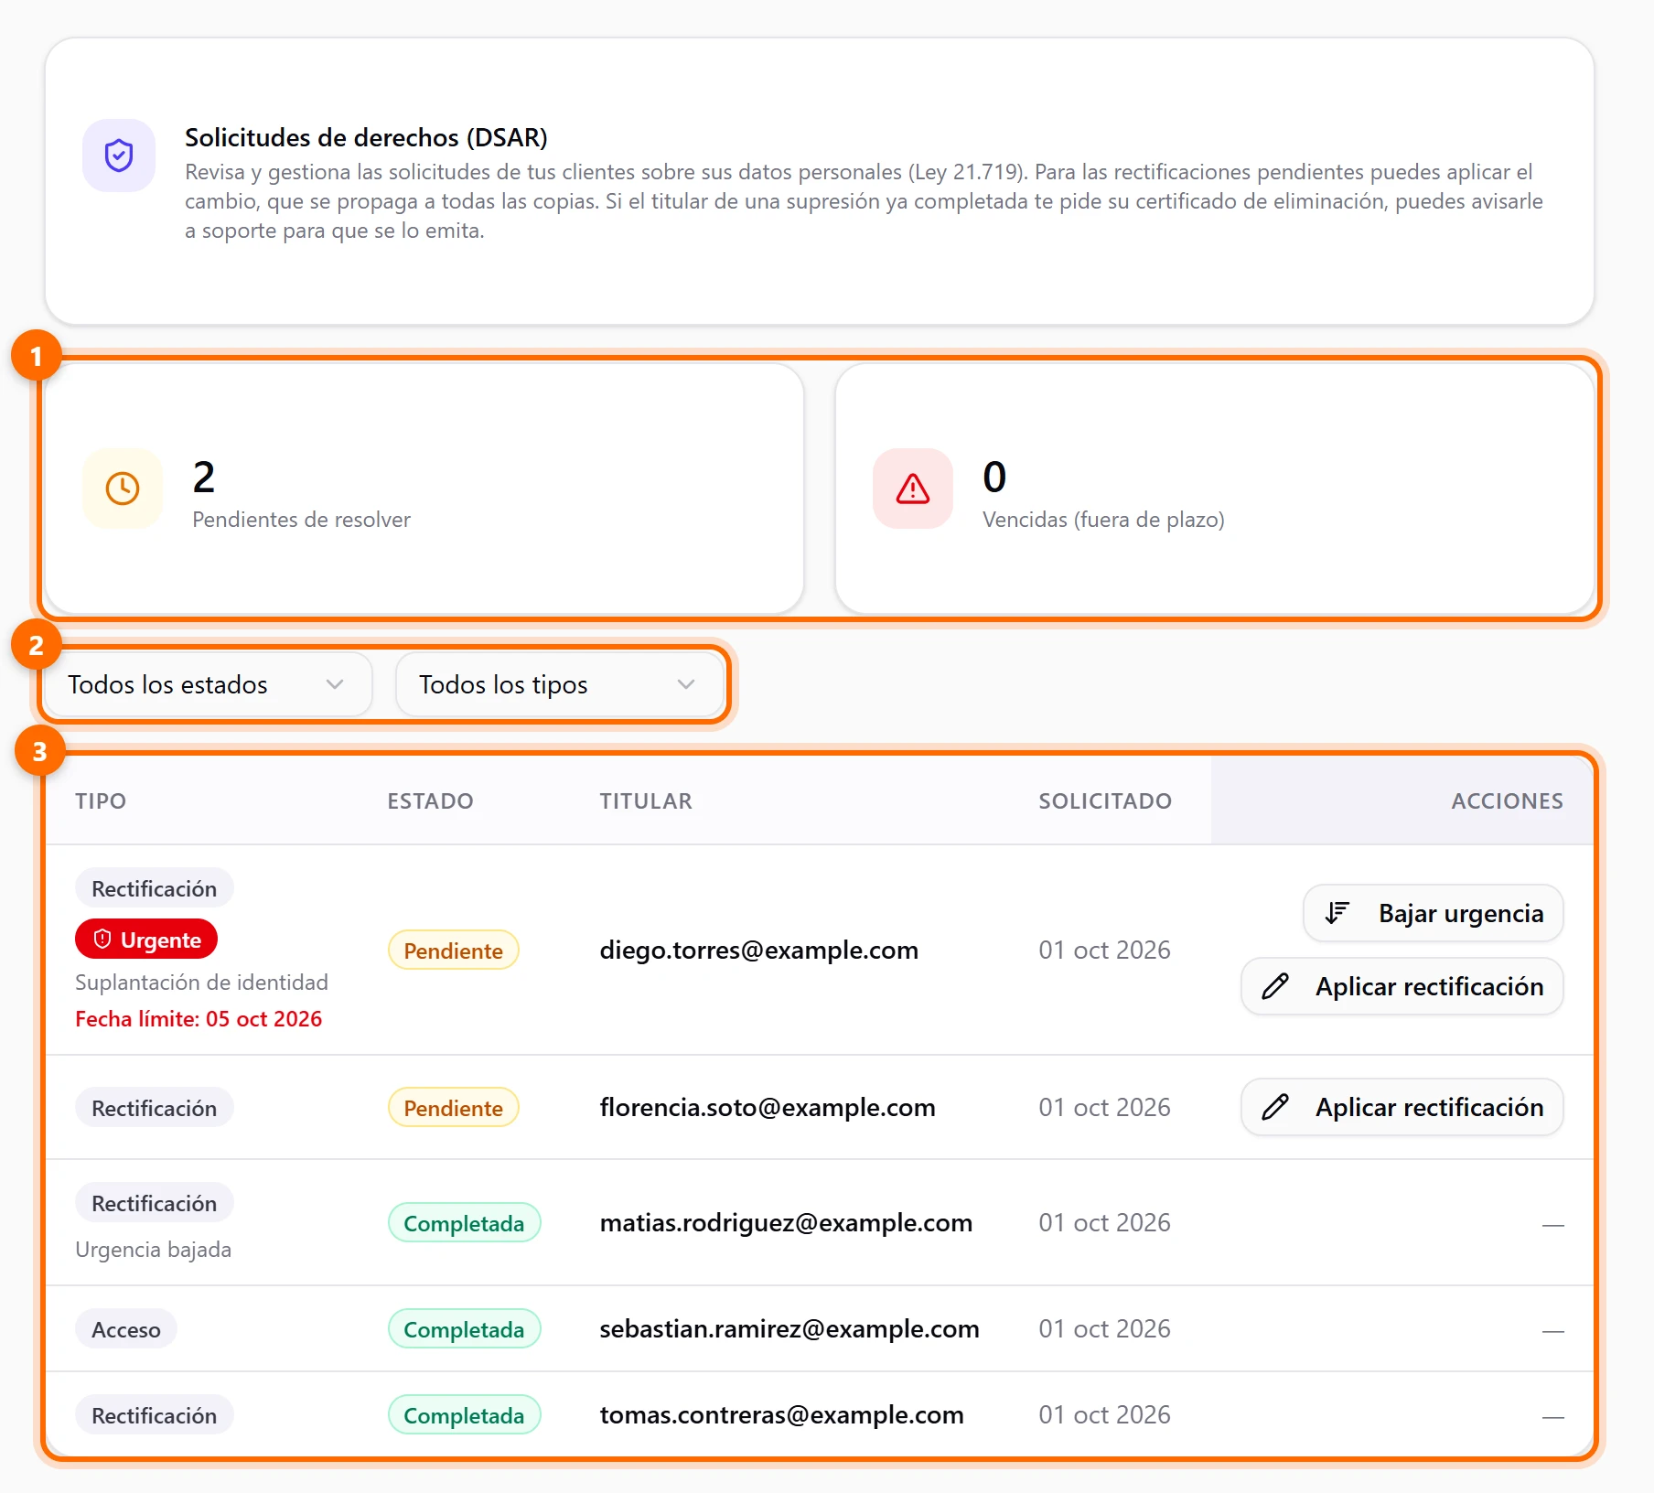This screenshot has width=1654, height=1493.
Task: Click the pending count number 2
Action: 204,477
